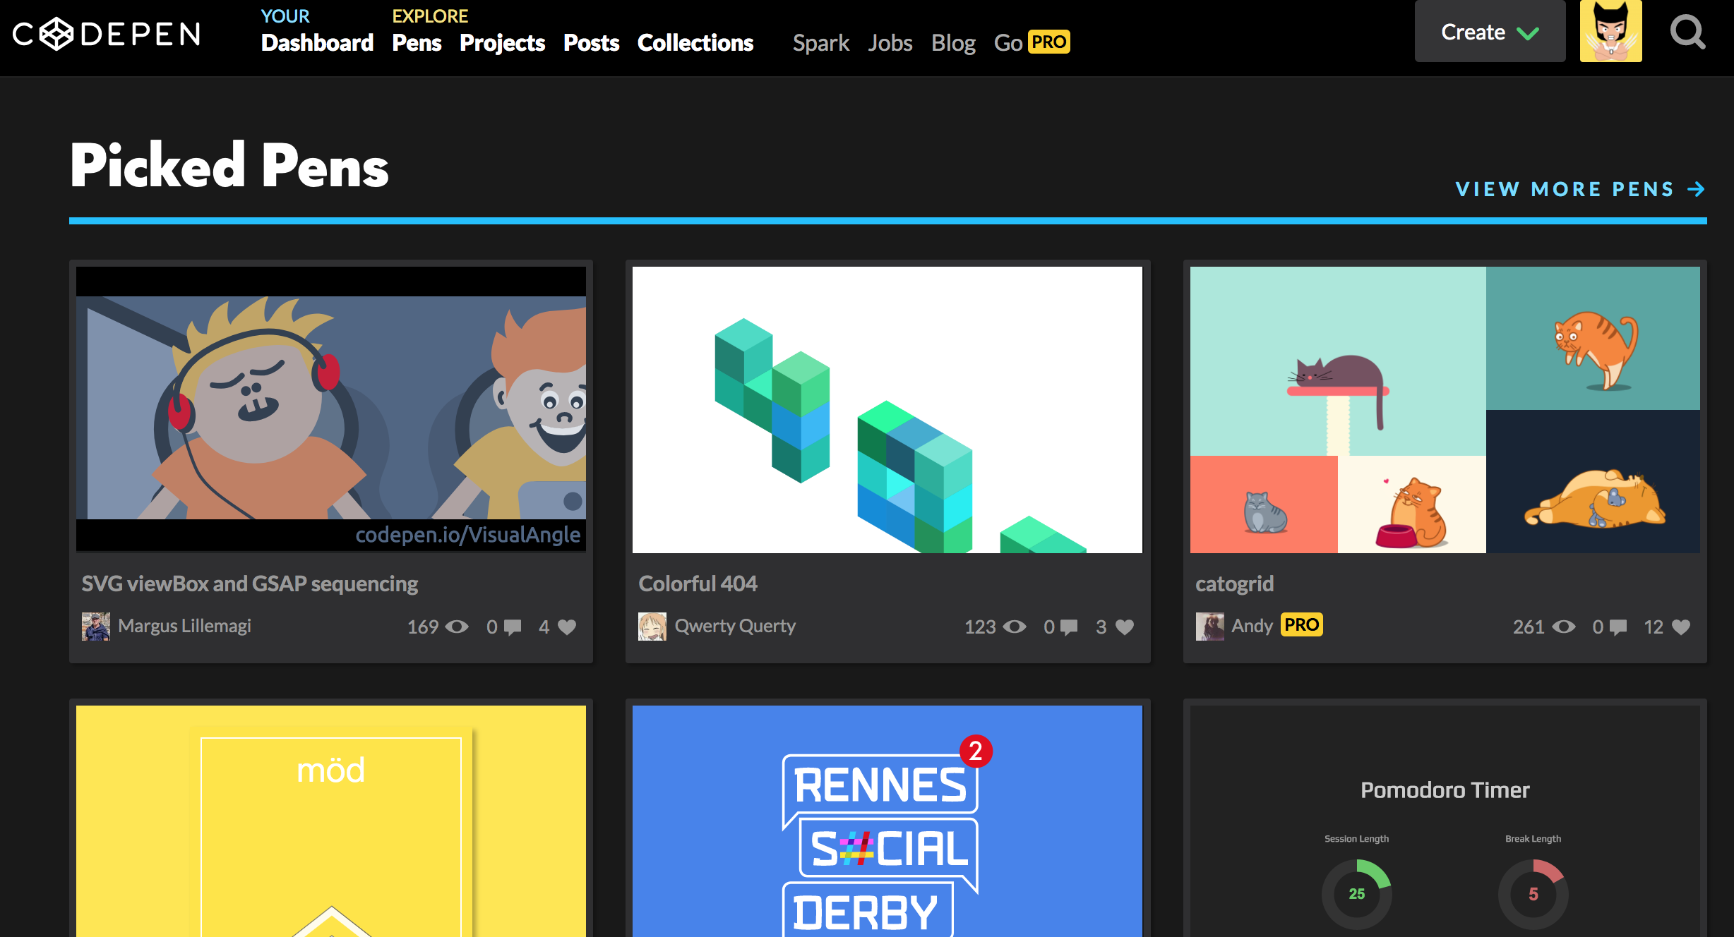1734x937 pixels.
Task: Click heart icon on SVG viewBox pen
Action: coord(567,627)
